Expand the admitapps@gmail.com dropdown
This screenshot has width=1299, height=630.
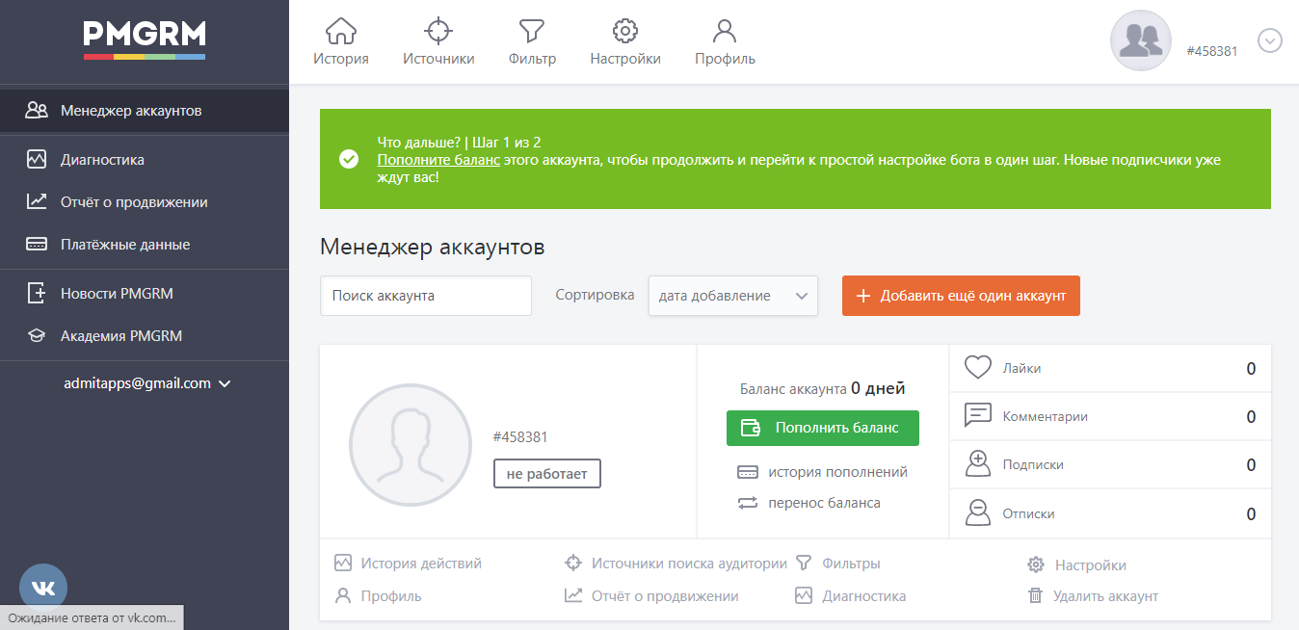tap(147, 383)
